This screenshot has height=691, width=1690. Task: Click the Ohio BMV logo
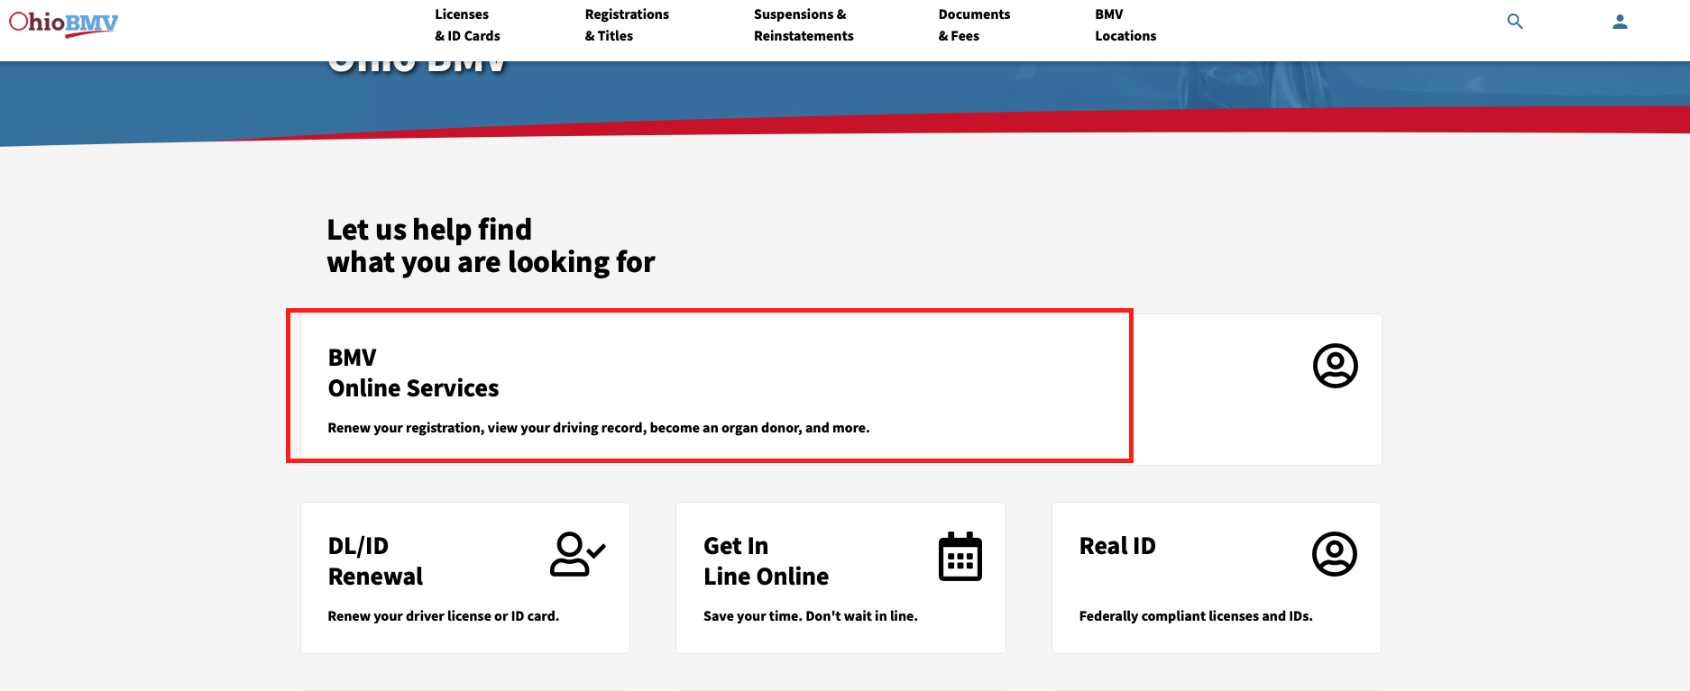tap(63, 23)
